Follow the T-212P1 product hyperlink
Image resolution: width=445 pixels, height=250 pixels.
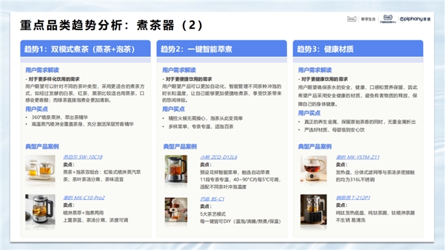[x=353, y=197]
